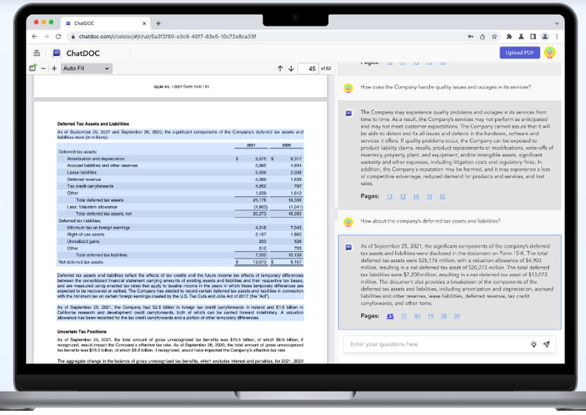Toggle the browser side panel icon
Image resolution: width=586 pixels, height=415 pixels.
click(x=533, y=36)
